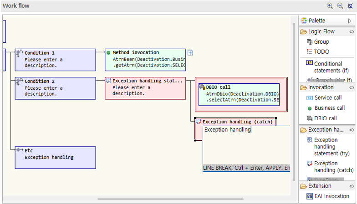
Task: Collapse the Extension palette drawer
Action: 351,186
